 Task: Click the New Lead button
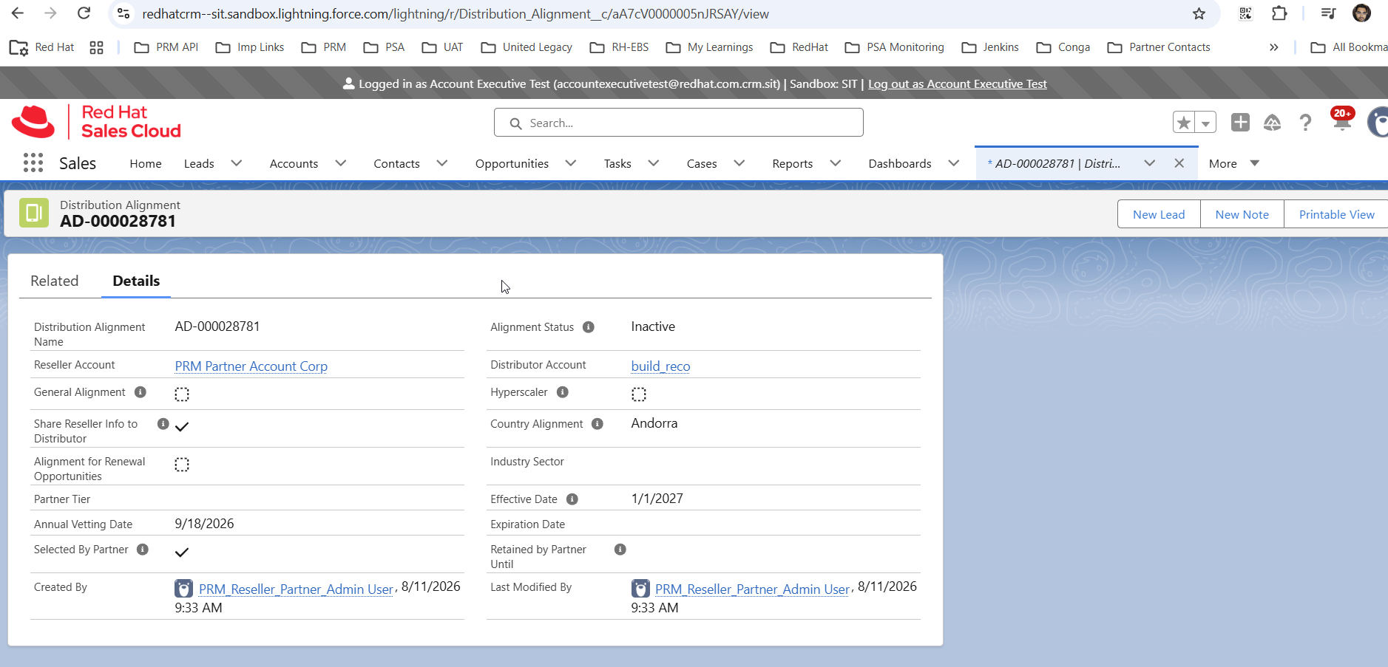coord(1159,214)
